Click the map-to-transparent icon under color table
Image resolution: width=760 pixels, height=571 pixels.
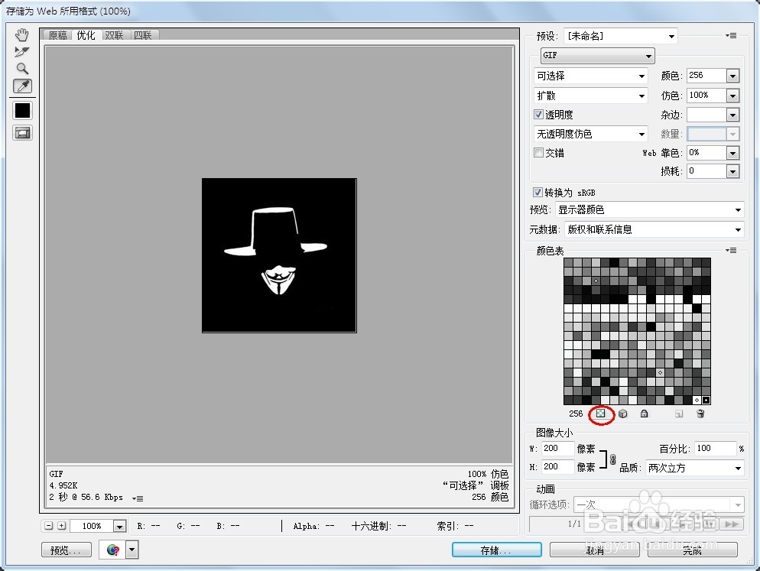600,414
